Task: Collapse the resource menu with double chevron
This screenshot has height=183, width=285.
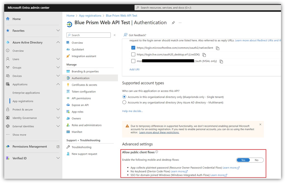Action: [x=114, y=35]
